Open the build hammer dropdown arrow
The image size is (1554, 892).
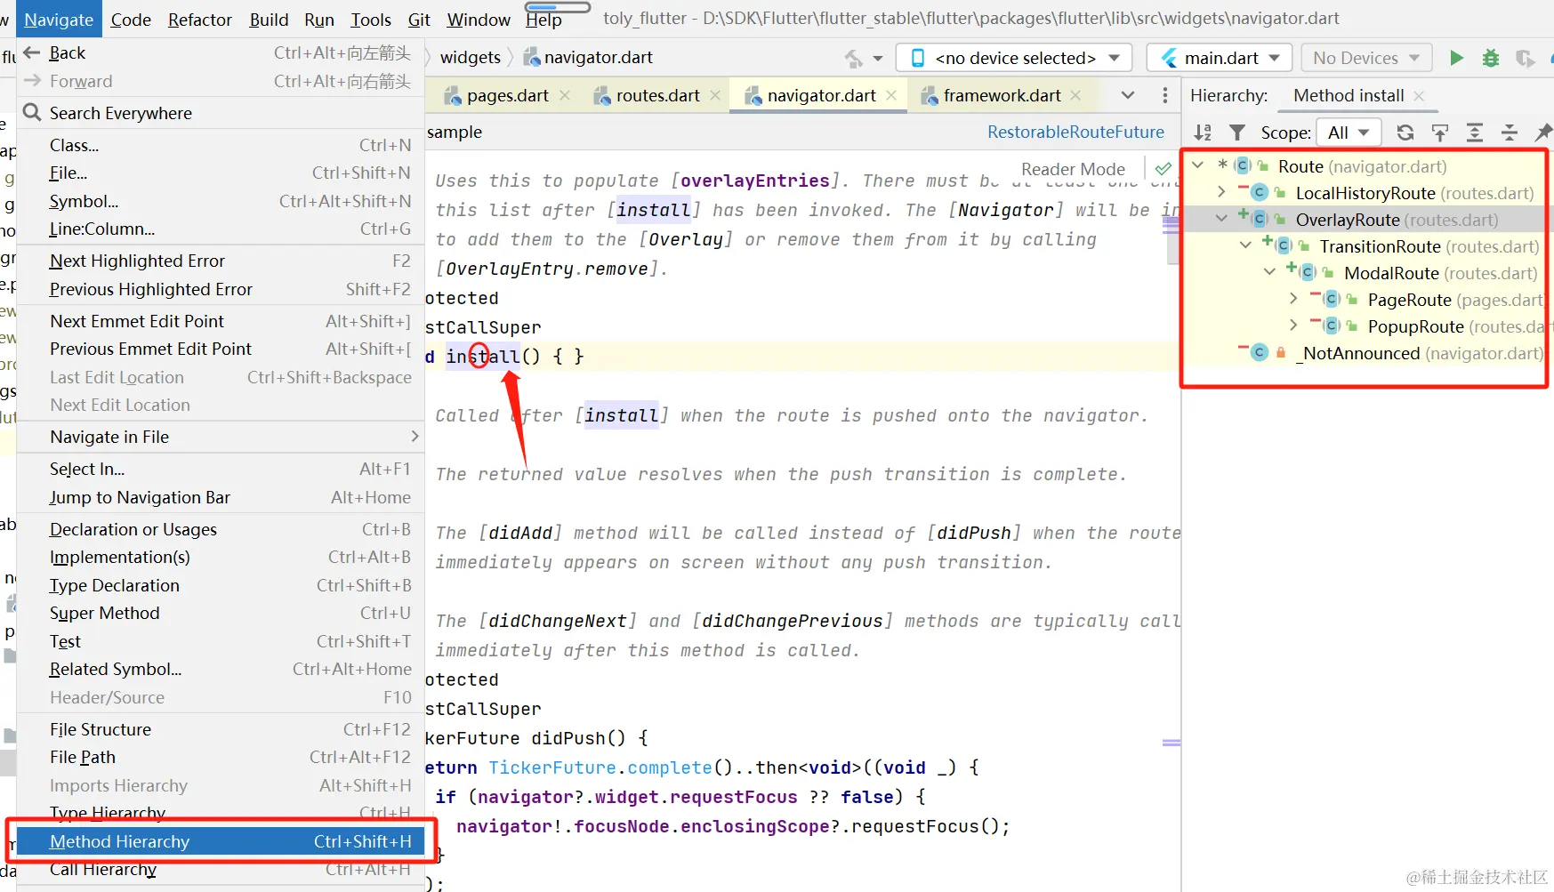[x=878, y=59]
